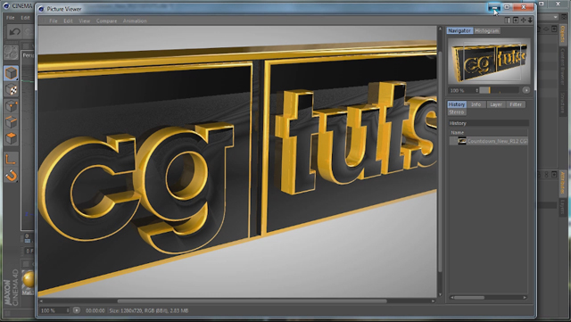
Task: Click the status bar 100 % zoom field
Action: click(x=53, y=310)
